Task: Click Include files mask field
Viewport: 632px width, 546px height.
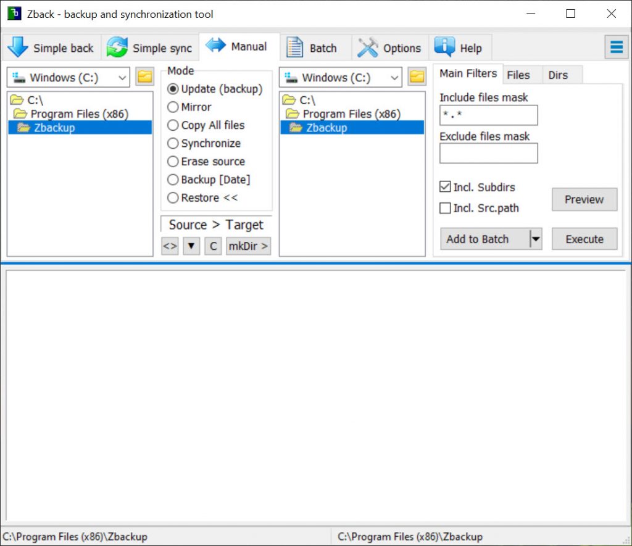Action: pos(489,115)
